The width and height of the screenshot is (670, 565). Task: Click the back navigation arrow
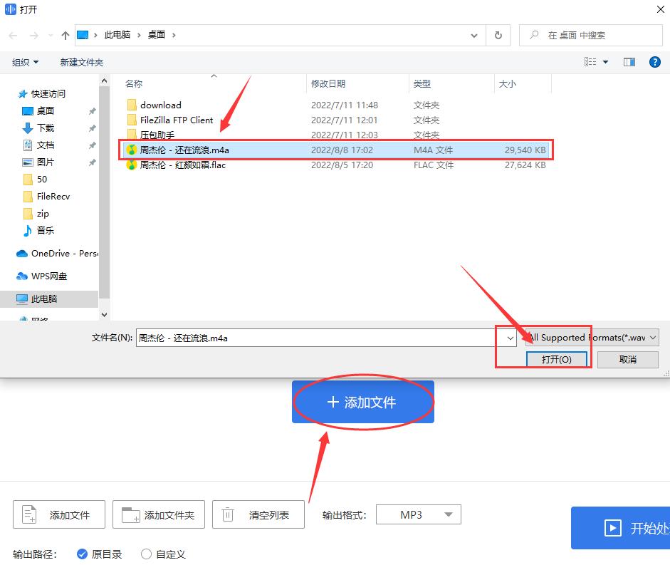pos(12,34)
